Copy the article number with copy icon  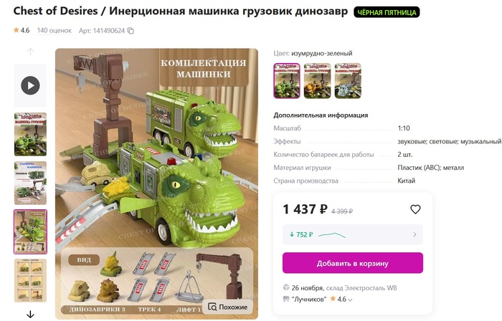point(131,31)
